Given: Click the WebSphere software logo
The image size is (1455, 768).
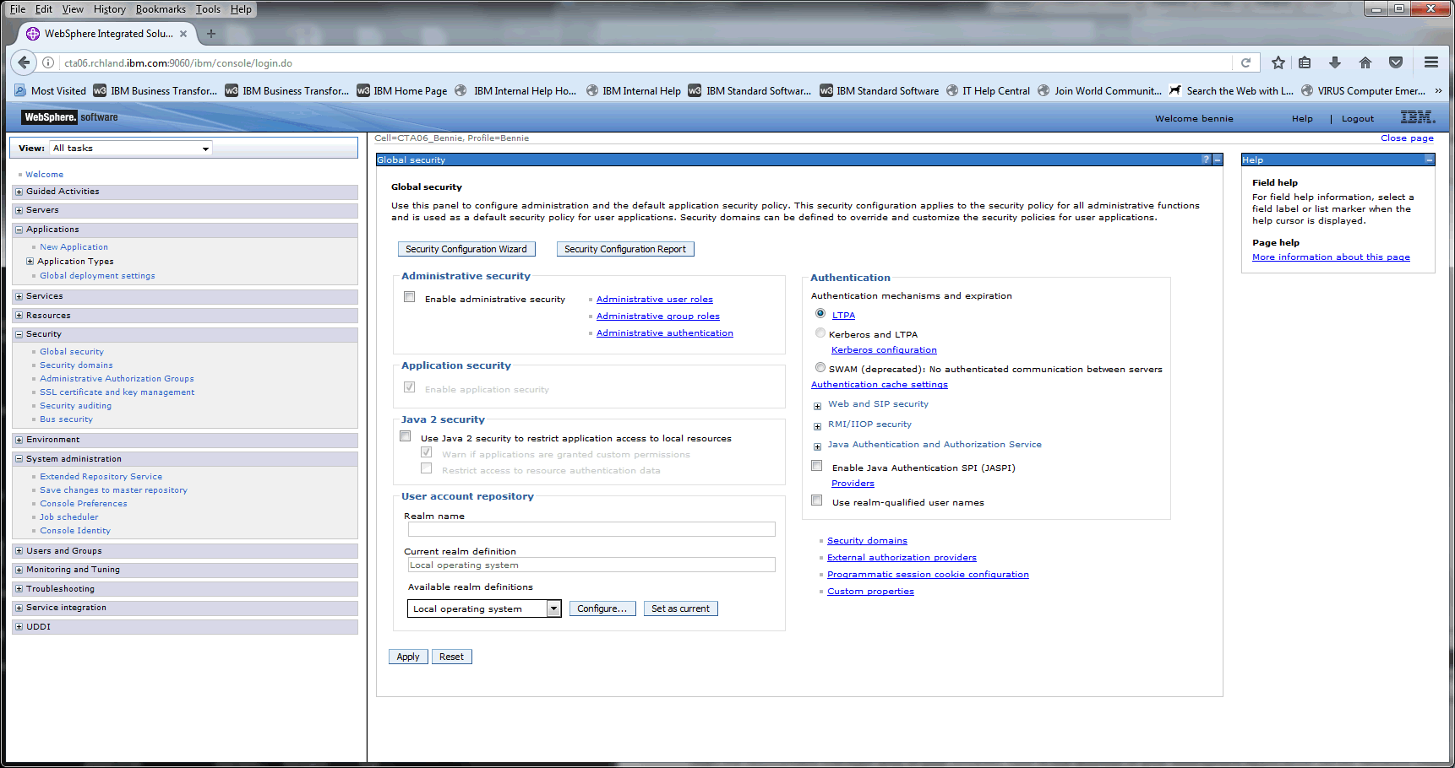Looking at the screenshot, I should tap(70, 117).
